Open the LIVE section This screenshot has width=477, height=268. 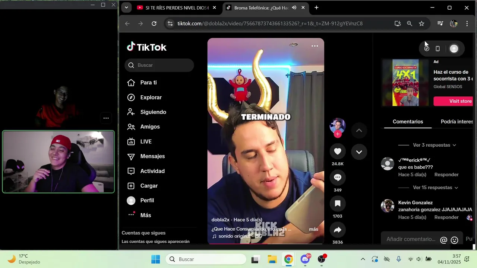[140, 142]
